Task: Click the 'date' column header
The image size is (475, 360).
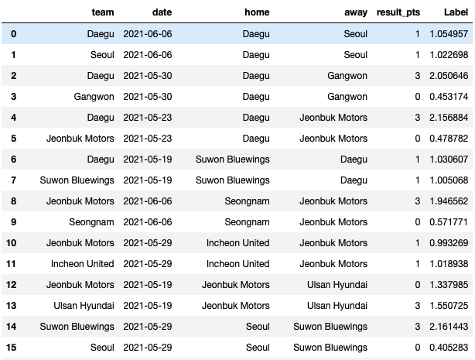Action: tap(162, 12)
